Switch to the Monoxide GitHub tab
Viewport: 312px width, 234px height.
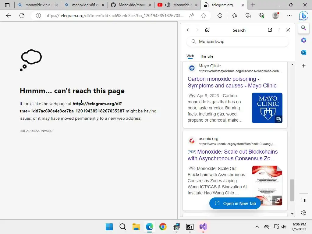[132, 5]
